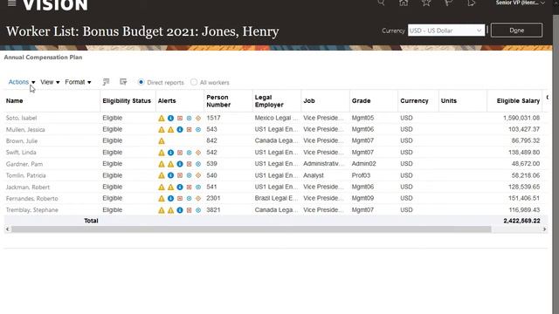Viewport: 559px width, 314px height.
Task: Click the filter icon before Direct reports
Action: (123, 82)
